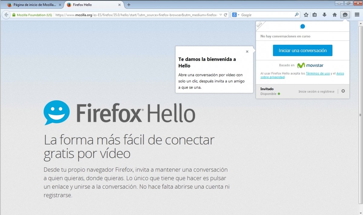Image resolution: width=363 pixels, height=215 pixels.
Task: Click the Disponible availability status
Action: point(270,94)
